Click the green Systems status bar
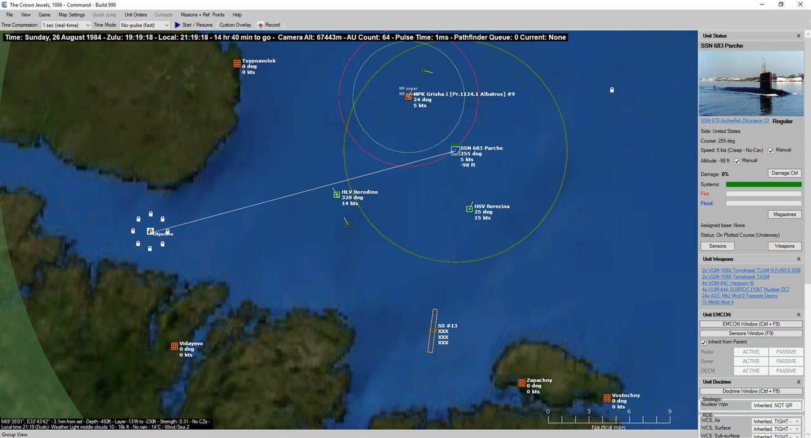Image resolution: width=811 pixels, height=438 pixels. tap(763, 184)
